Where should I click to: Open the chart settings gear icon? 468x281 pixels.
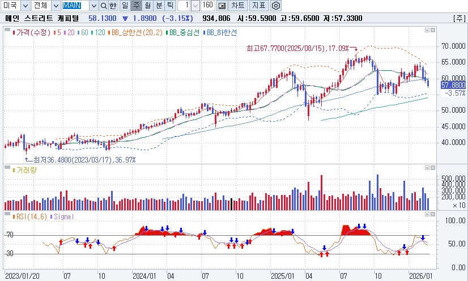(276, 6)
